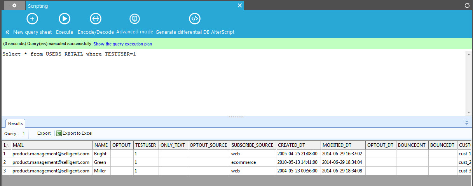Close the Scripting tab
This screenshot has height=186, width=473.
tap(240, 5)
